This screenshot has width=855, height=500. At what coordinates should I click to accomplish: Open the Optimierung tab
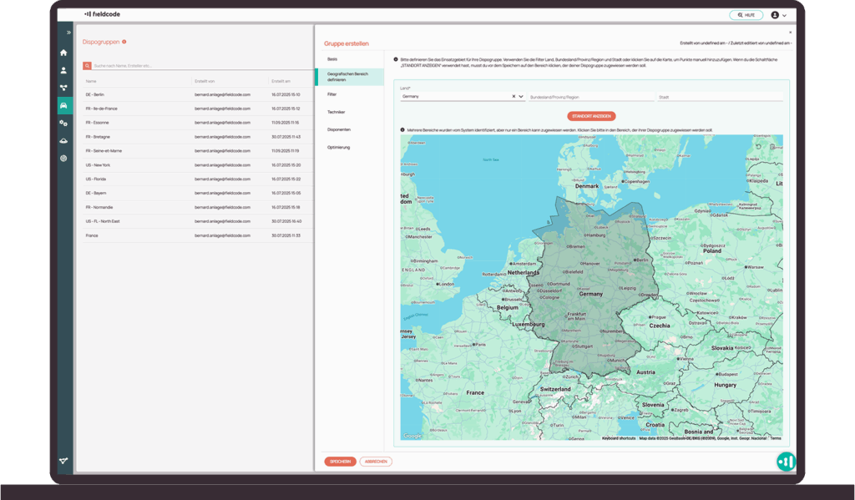coord(339,147)
